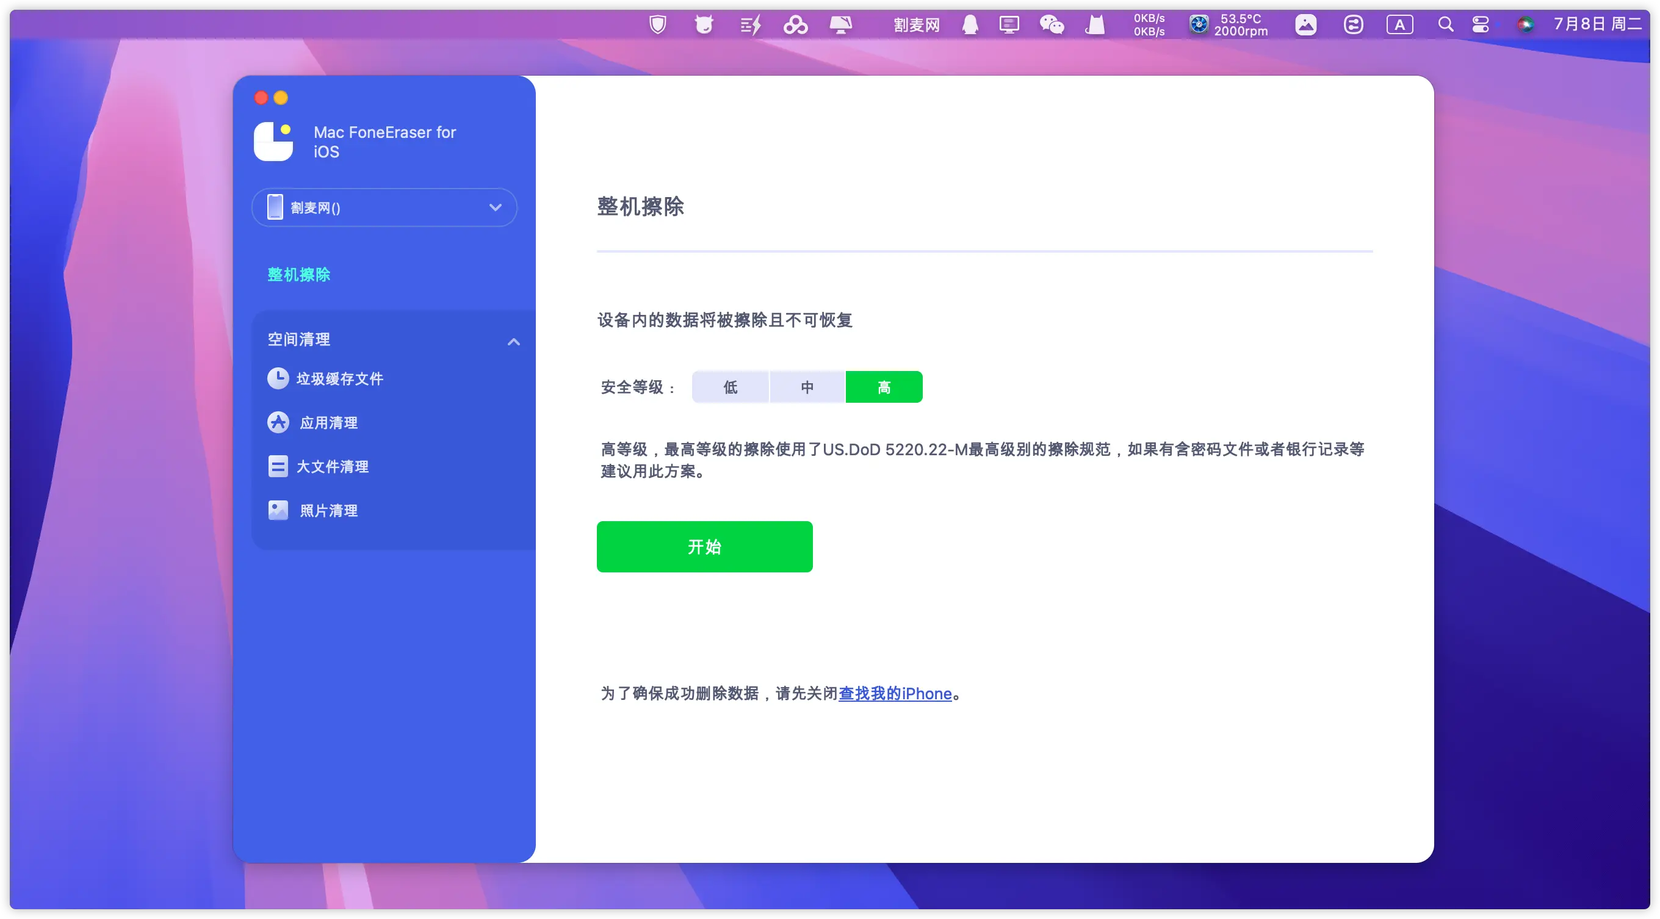1660x919 pixels.
Task: Click the photo cleanup picture icon
Action: click(x=278, y=510)
